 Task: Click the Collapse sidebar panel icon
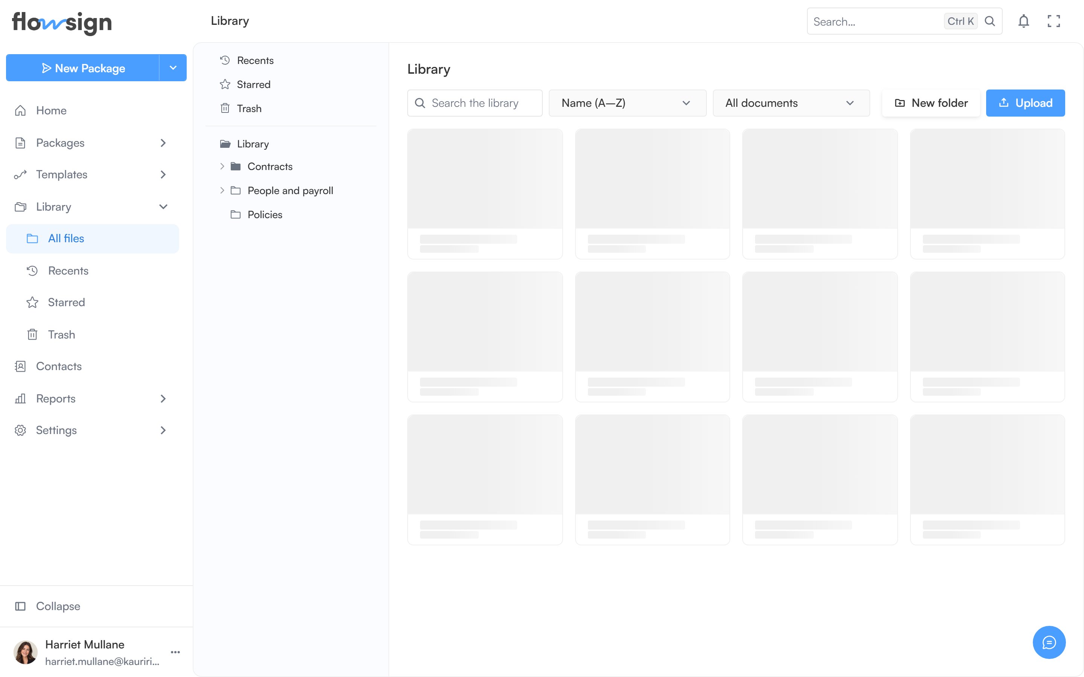pyautogui.click(x=20, y=606)
